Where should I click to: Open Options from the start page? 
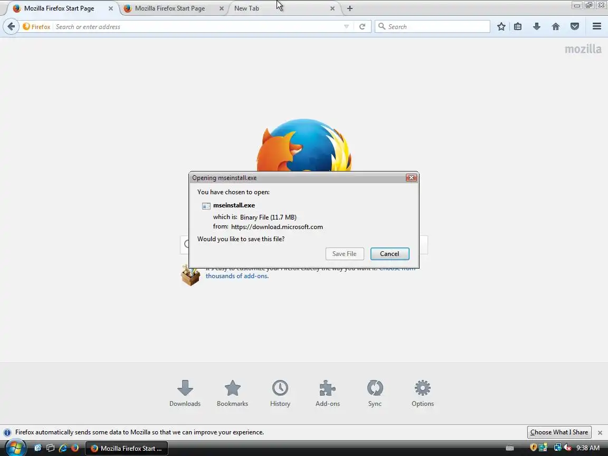[x=423, y=393]
